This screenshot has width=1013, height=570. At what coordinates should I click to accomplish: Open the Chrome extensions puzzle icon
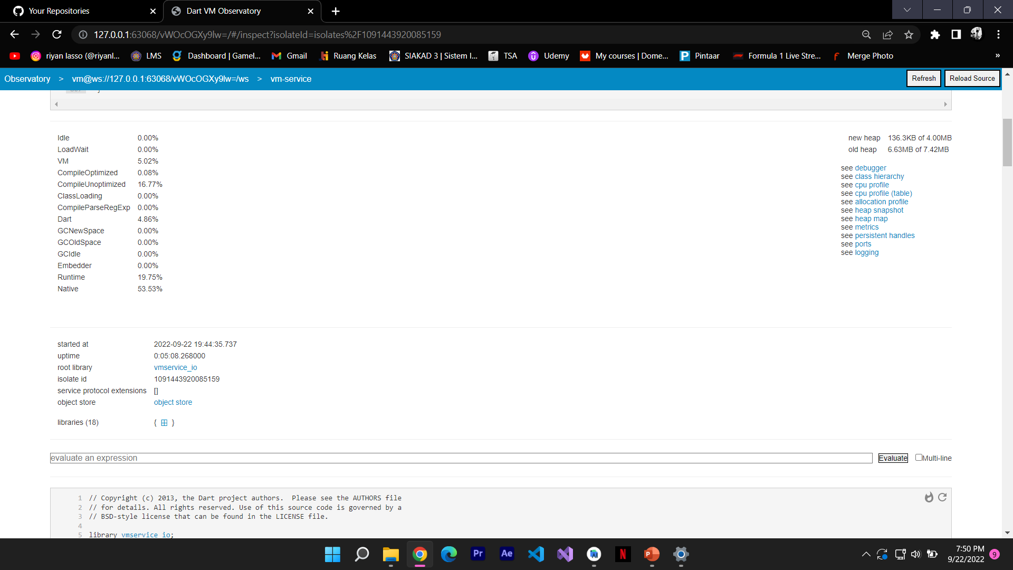(x=935, y=35)
